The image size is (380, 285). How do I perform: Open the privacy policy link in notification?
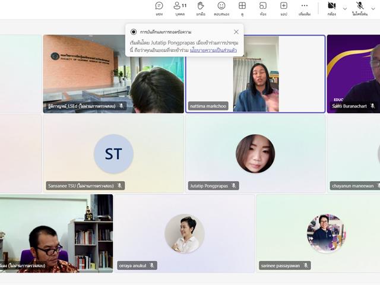213,51
